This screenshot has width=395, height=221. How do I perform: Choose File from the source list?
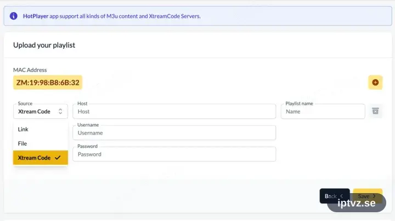click(41, 143)
